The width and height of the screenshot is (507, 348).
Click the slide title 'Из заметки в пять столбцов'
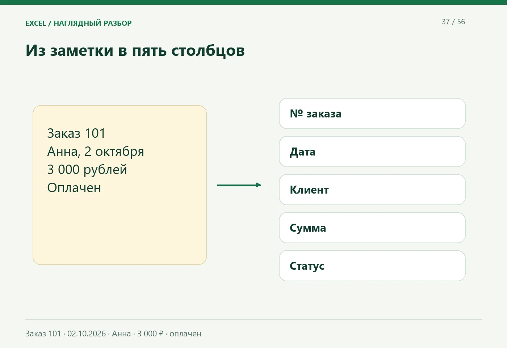(135, 50)
